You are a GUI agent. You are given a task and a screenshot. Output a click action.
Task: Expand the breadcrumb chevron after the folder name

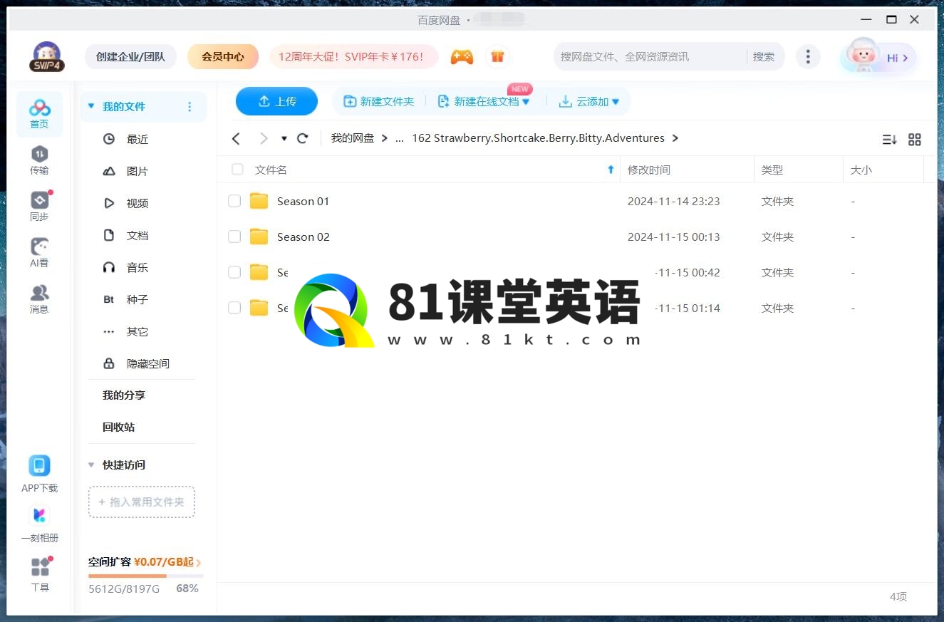pos(675,138)
